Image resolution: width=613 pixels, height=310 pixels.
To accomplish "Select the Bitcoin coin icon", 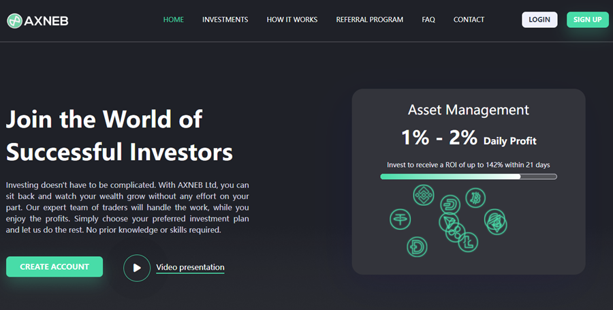I will click(475, 198).
